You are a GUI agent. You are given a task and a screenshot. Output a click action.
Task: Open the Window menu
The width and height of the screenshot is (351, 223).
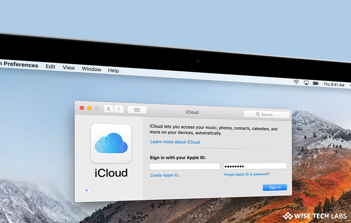pos(92,69)
